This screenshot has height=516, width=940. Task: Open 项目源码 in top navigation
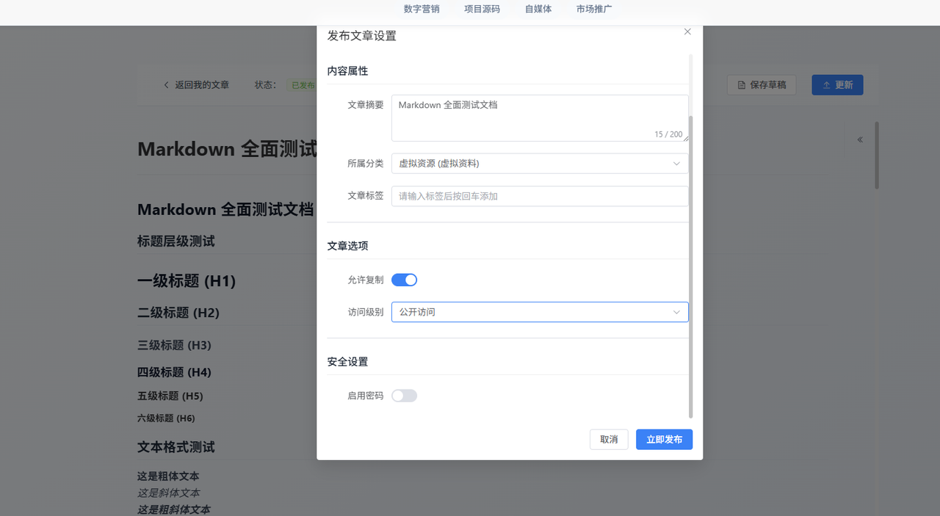click(x=482, y=10)
